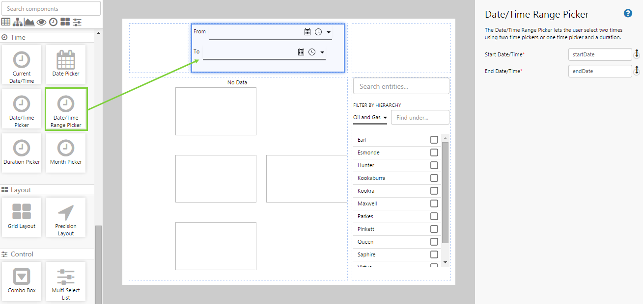This screenshot has height=304, width=643.
Task: Open the From row dropdown arrow
Action: (329, 32)
